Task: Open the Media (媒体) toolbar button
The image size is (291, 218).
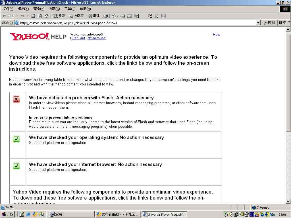Action: coord(94,16)
